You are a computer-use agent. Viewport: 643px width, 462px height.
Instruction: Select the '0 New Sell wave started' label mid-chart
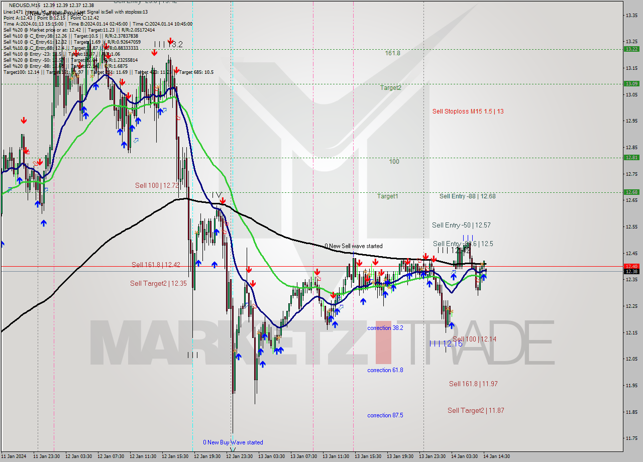click(x=353, y=246)
